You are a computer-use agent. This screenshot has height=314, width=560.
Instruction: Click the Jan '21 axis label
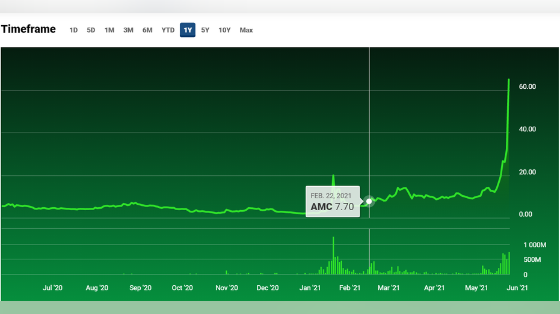pos(310,288)
